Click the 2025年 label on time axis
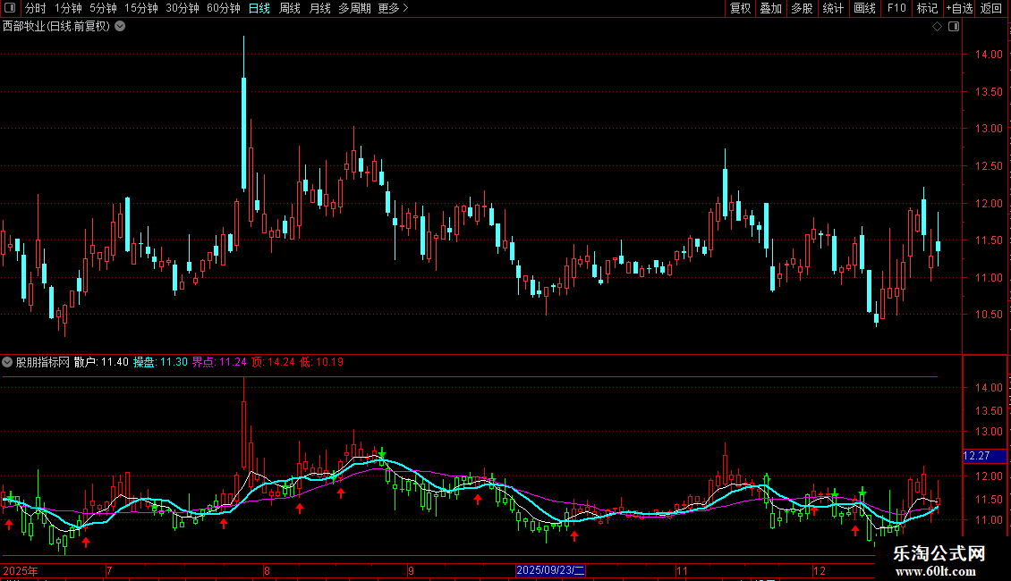This screenshot has height=581, width=1011. (x=21, y=570)
